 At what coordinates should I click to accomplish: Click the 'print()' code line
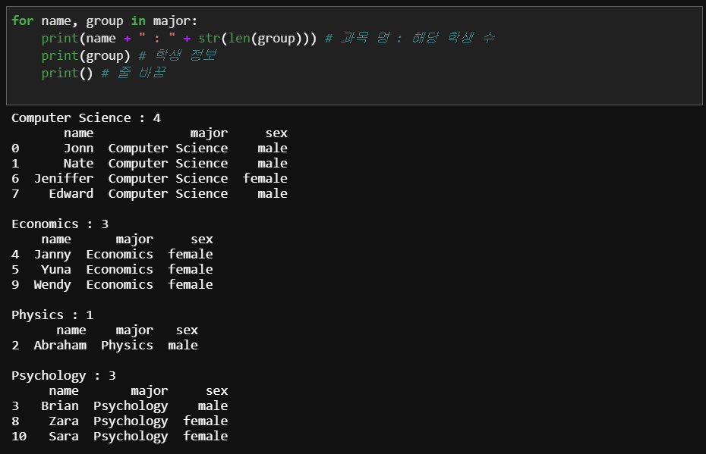103,73
